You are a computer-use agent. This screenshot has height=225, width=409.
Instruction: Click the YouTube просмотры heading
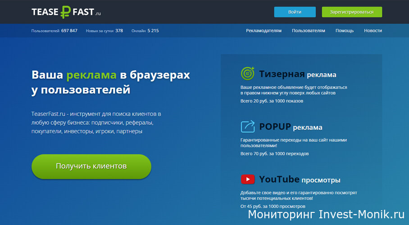(300, 180)
